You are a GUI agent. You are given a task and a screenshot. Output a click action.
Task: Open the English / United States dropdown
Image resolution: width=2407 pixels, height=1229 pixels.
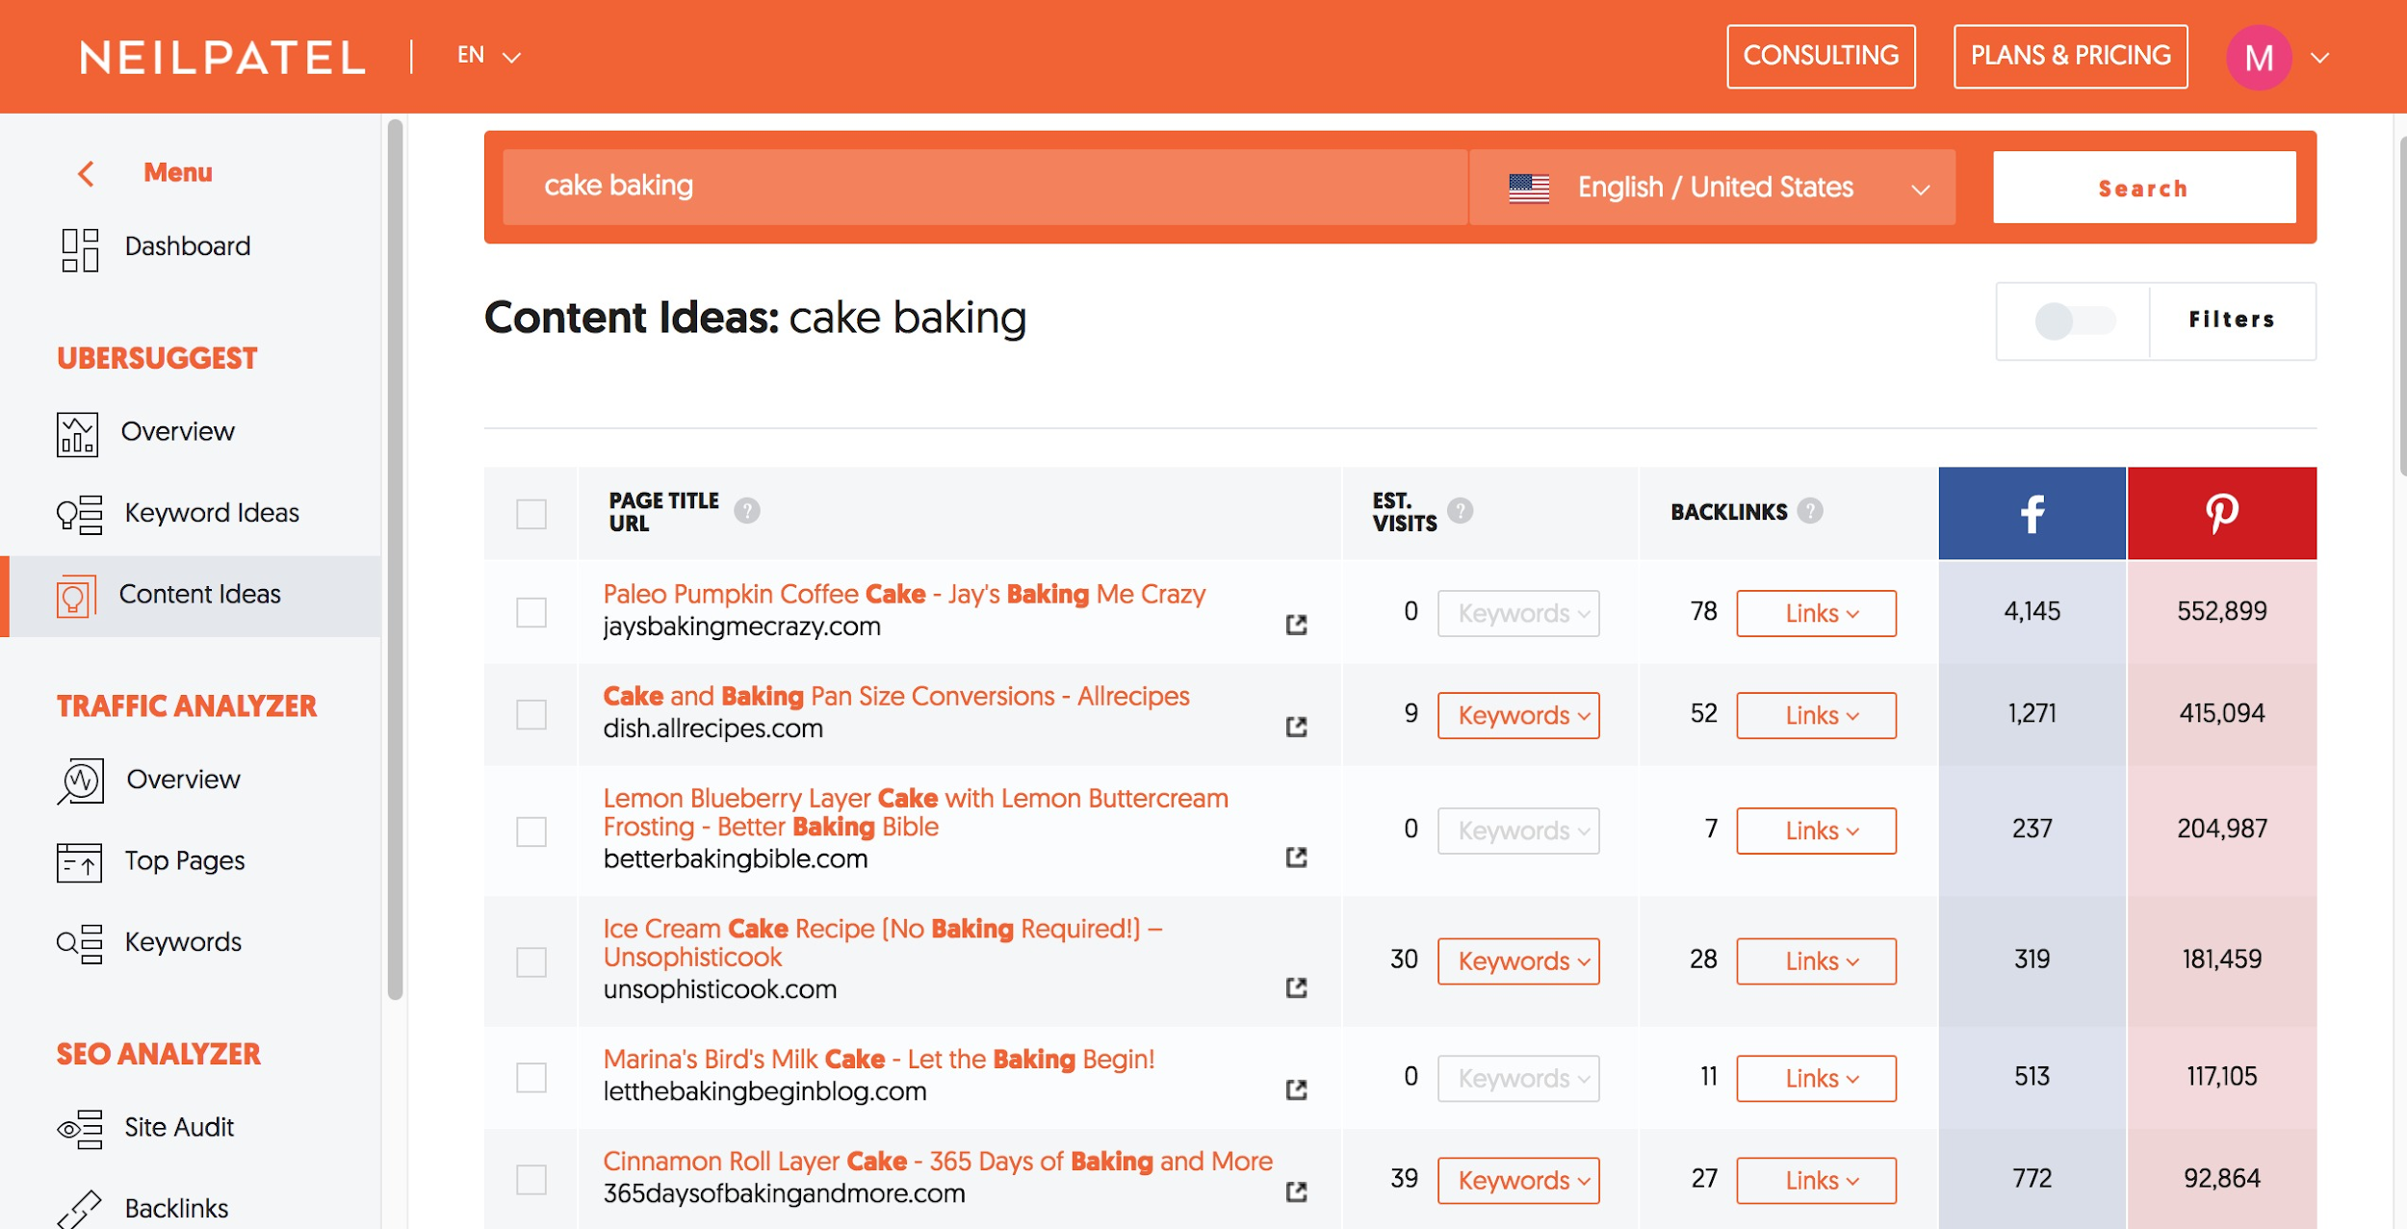coord(1713,188)
